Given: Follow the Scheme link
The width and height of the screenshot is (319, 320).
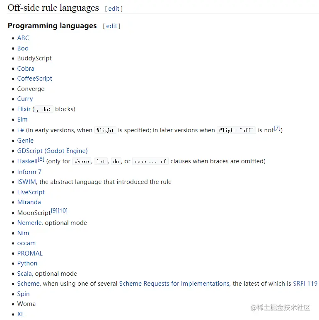Looking at the screenshot, I should coord(29,284).
